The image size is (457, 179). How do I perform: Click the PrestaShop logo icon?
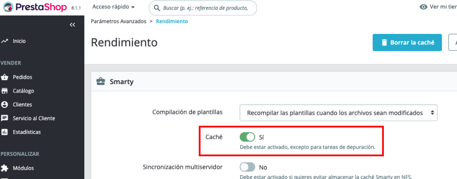(x=8, y=8)
